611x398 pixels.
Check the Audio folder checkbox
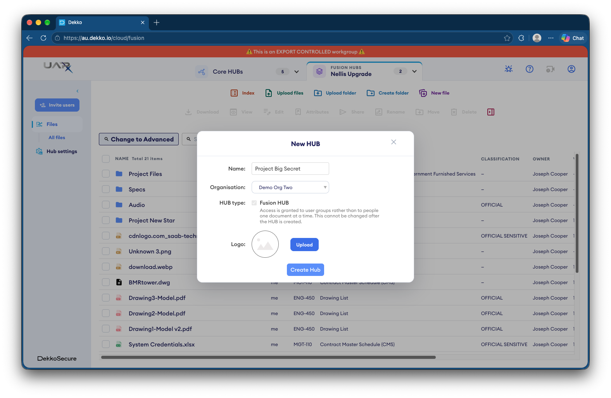106,205
